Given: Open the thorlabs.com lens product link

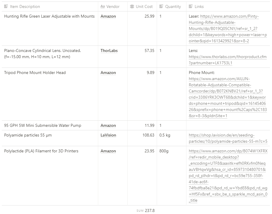Looking at the screenshot, I should pyautogui.click(x=228, y=57).
